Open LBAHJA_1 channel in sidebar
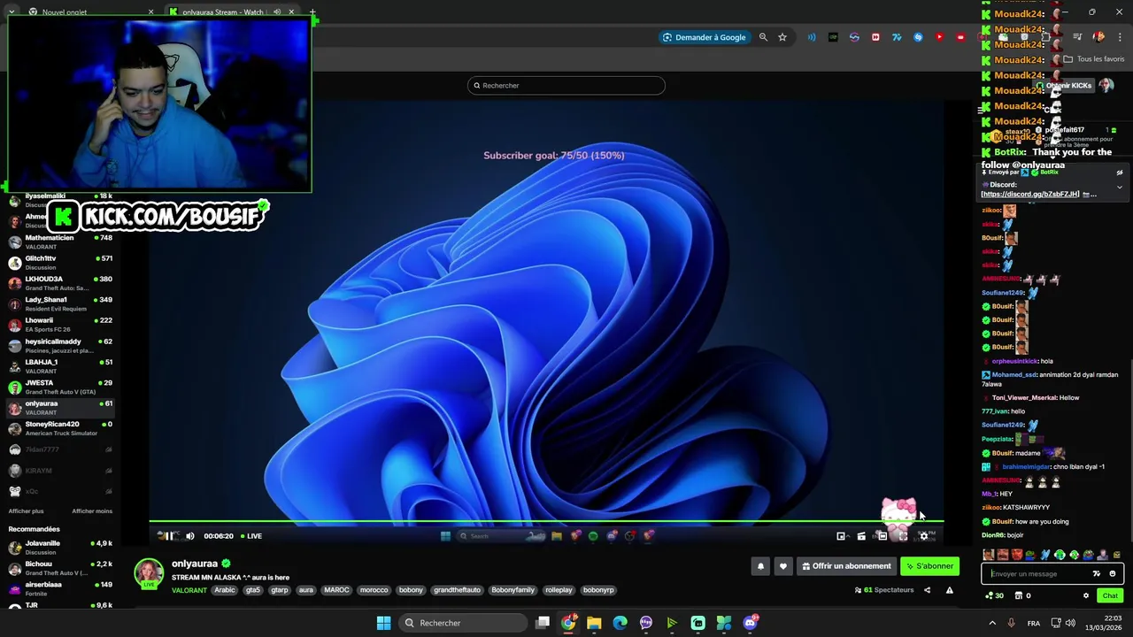Screen dimensions: 1133x637 (60, 366)
